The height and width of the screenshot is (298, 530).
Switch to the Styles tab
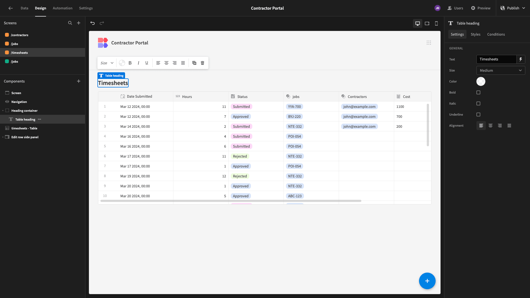tap(475, 34)
